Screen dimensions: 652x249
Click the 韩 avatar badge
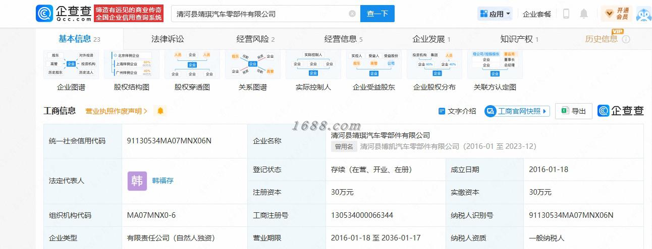[x=137, y=181]
